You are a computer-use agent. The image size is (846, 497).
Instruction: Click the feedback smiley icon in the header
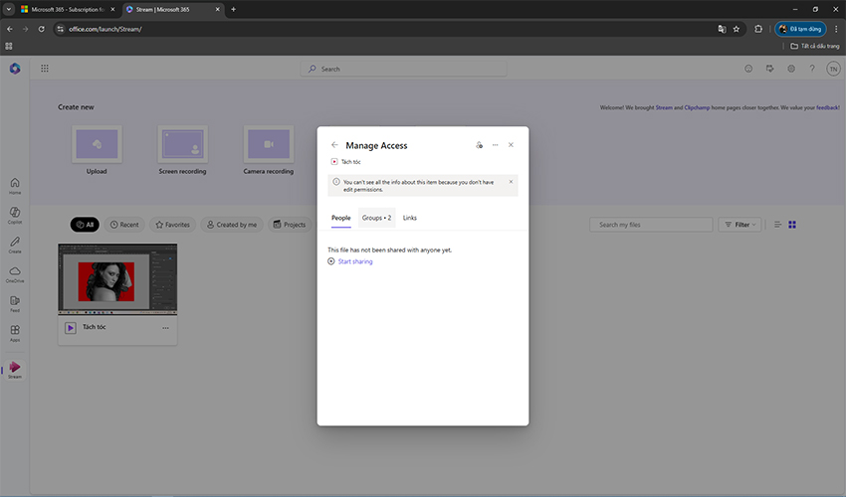tap(748, 69)
